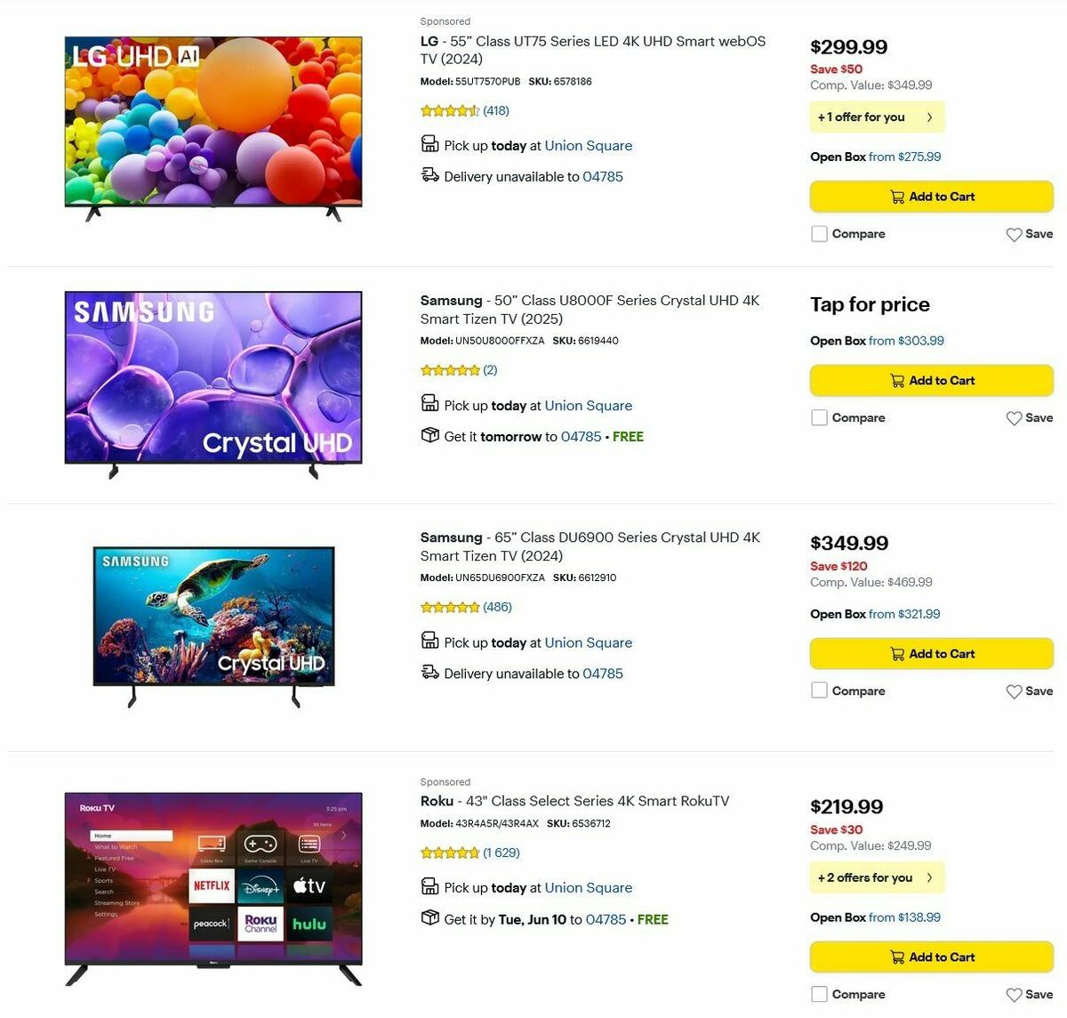This screenshot has height=1018, width=1067.
Task: Expand the '+1 offer for you' panel
Action: click(877, 117)
